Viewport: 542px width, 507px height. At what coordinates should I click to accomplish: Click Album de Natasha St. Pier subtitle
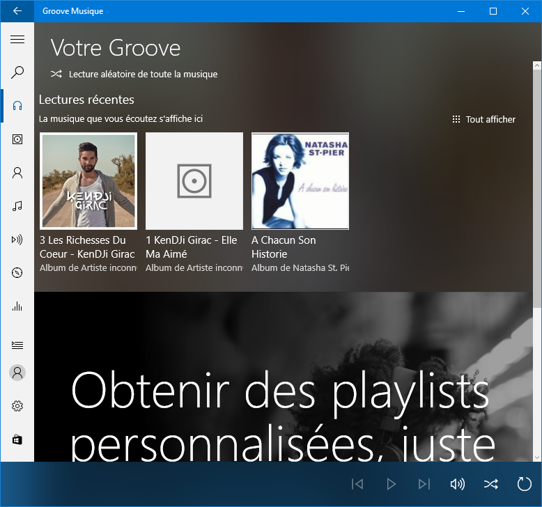click(300, 268)
